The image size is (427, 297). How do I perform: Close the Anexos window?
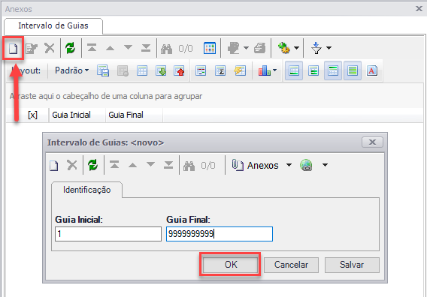tap(419, 9)
